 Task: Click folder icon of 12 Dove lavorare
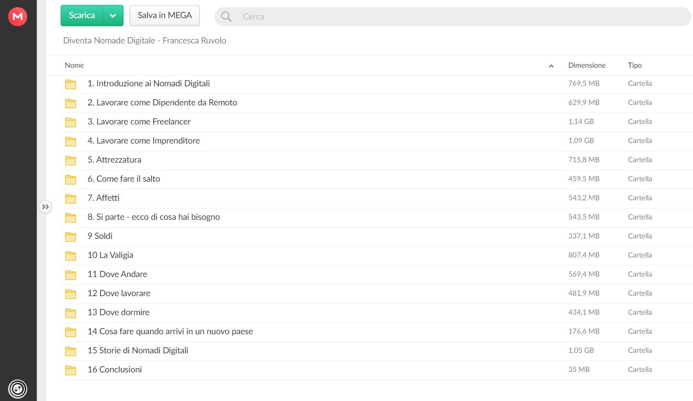[71, 294]
